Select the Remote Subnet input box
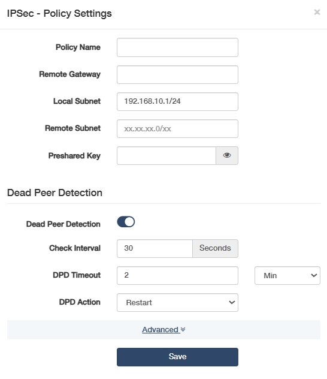This screenshot has width=327, height=379. (x=177, y=128)
